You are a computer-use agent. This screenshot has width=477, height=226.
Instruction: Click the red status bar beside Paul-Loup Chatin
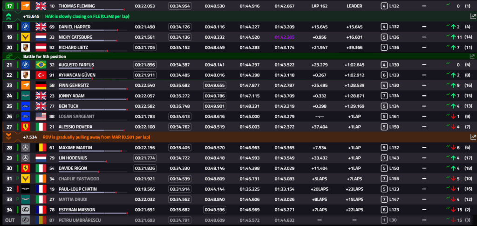click(17, 189)
